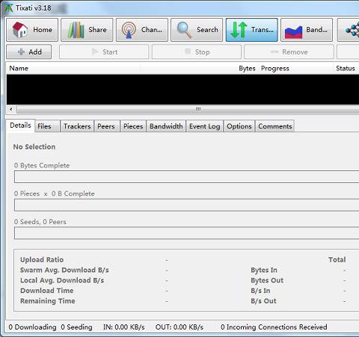Screen dimensions: 359x337
Task: Click the Bytes In label
Action: coord(264,270)
